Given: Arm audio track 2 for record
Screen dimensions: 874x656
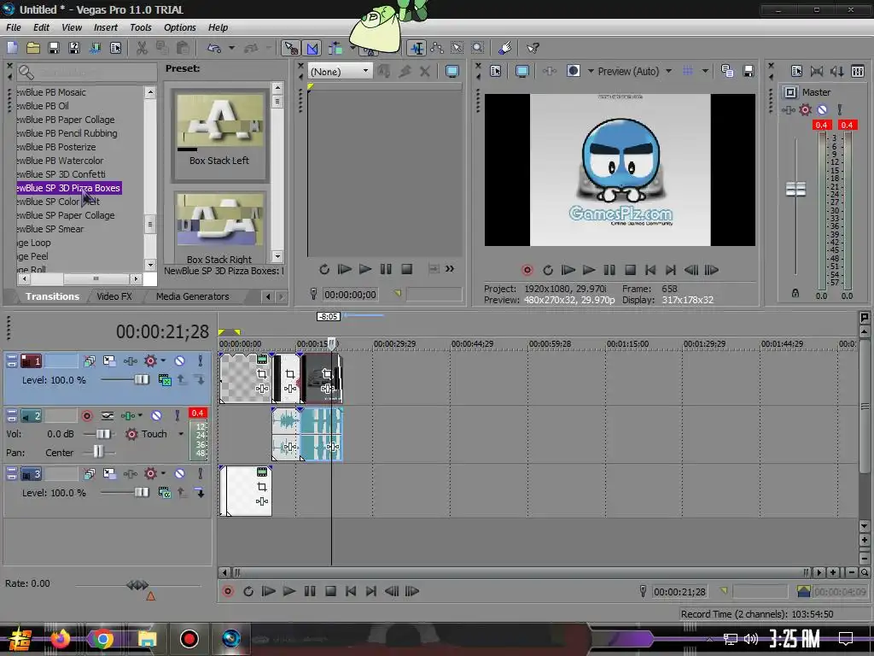Looking at the screenshot, I should point(87,416).
